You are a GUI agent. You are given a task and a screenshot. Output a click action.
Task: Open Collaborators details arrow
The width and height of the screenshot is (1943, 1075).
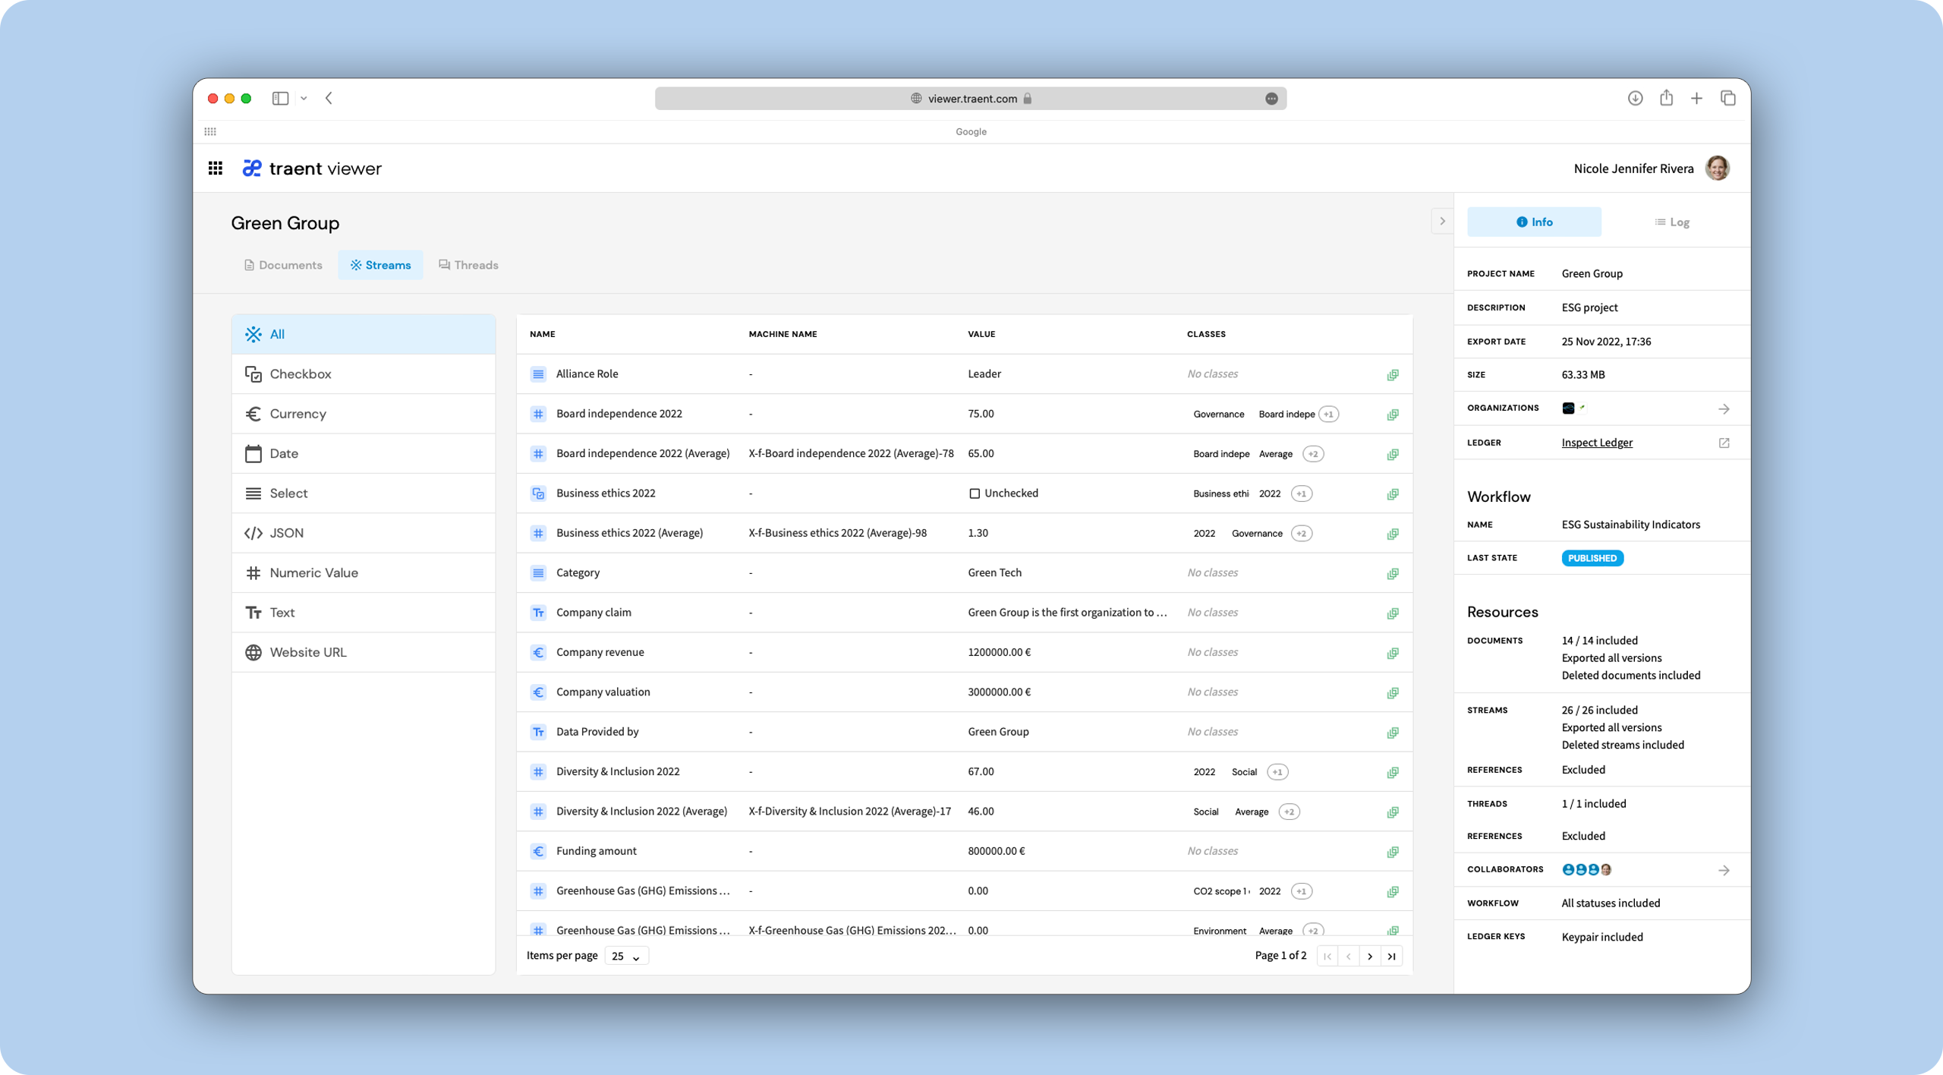pos(1724,871)
